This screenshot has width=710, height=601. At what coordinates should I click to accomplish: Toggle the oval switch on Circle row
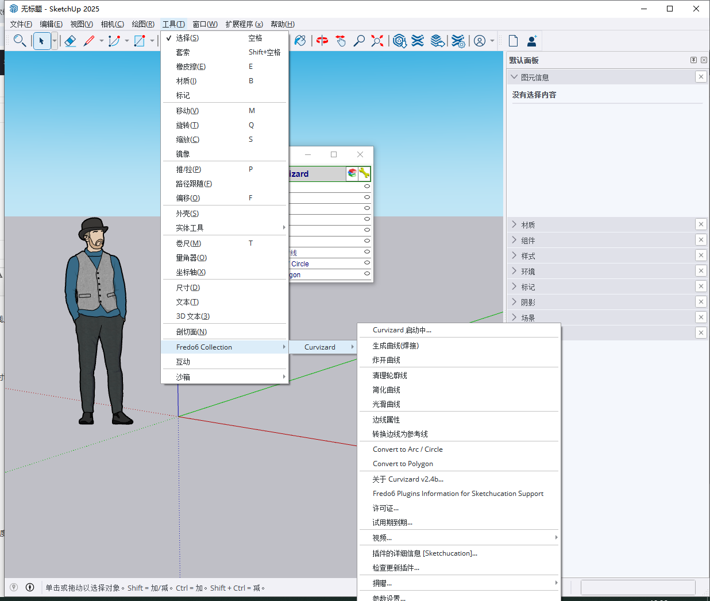click(x=367, y=263)
